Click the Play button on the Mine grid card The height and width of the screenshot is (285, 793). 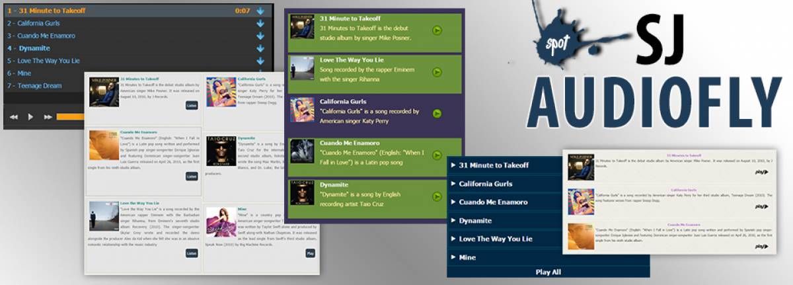pyautogui.click(x=311, y=253)
